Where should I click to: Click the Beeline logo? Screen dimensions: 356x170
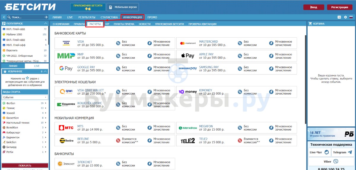click(66, 141)
